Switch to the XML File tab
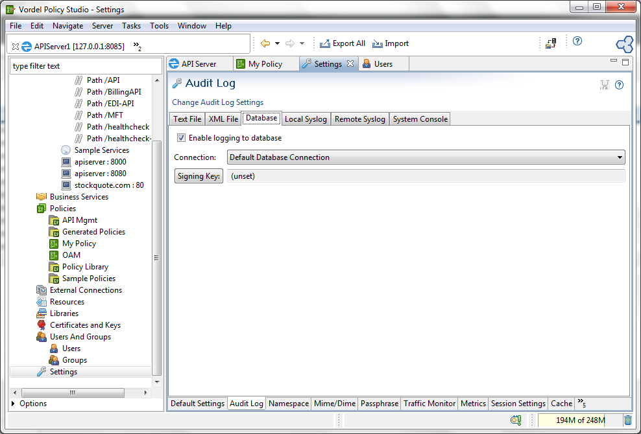This screenshot has width=641, height=434. tap(223, 119)
